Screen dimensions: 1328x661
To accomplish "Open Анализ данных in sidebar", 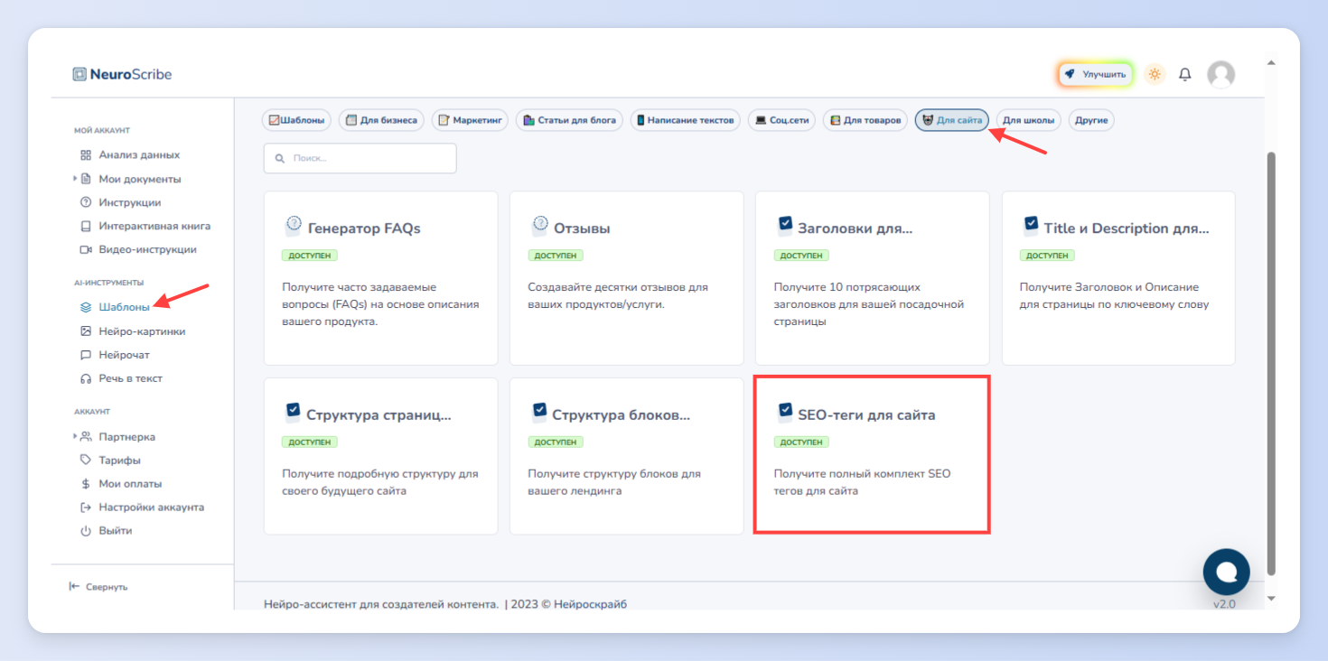I will (x=139, y=154).
